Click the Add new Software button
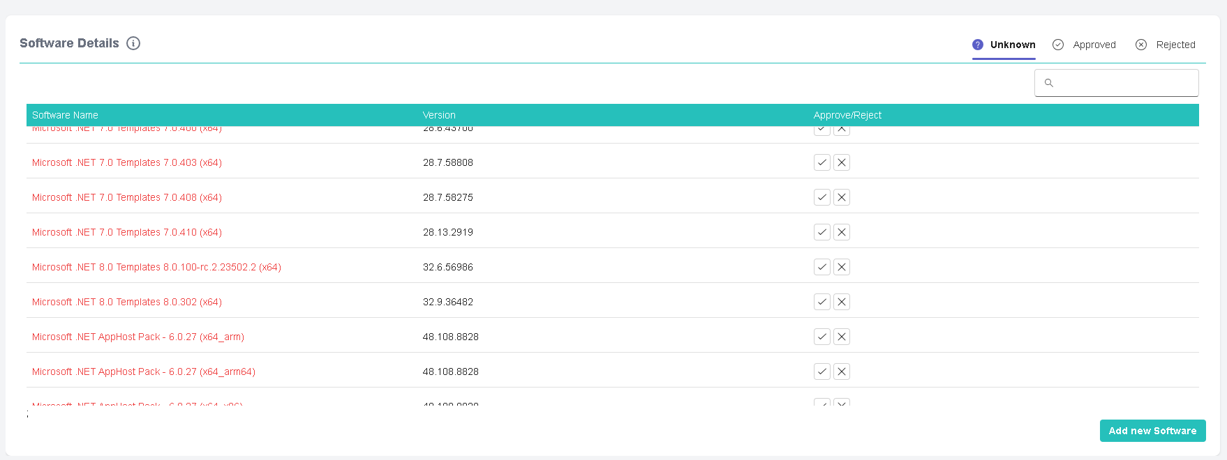Screen dimensions: 1227x460 [x=1152, y=431]
